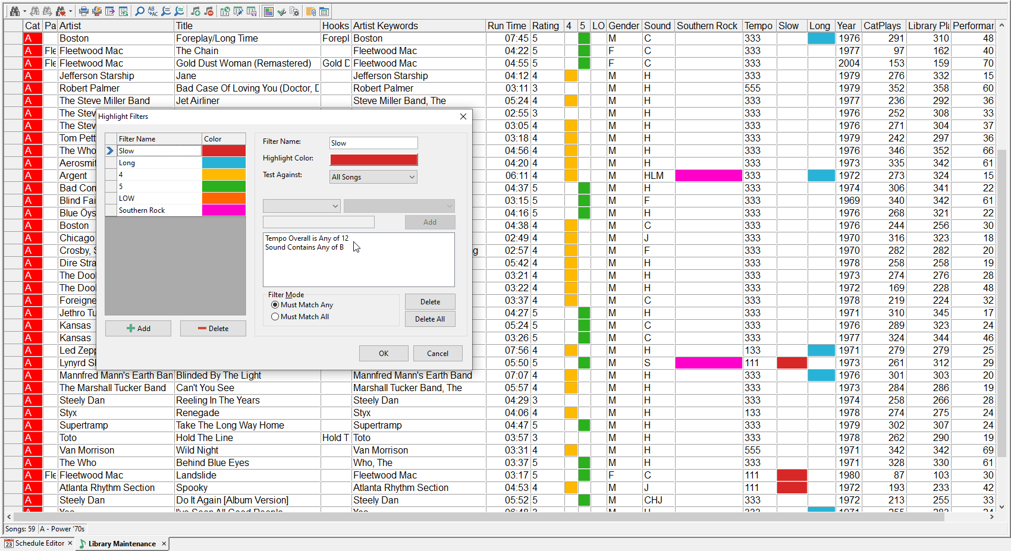Screen dimensions: 1011x551
Task: Click the music note with red minus icon
Action: pos(209,11)
